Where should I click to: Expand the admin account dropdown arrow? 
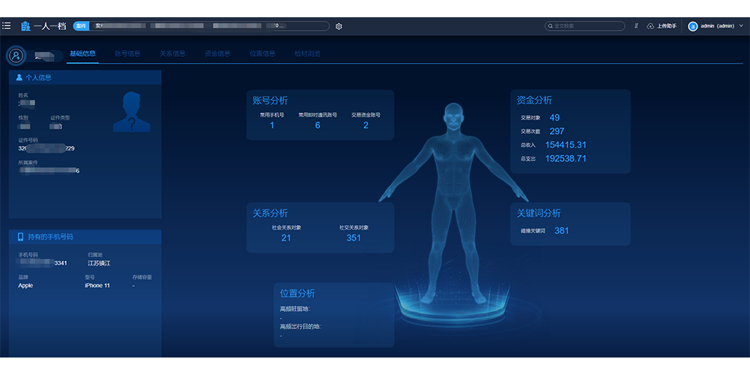742,26
